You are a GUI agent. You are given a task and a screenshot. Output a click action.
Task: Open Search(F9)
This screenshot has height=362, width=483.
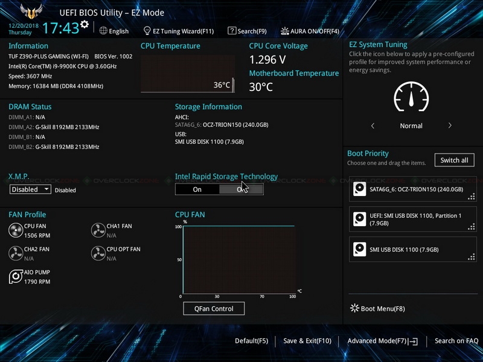[247, 31]
